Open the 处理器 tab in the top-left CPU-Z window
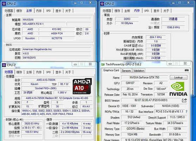 tap(9, 11)
